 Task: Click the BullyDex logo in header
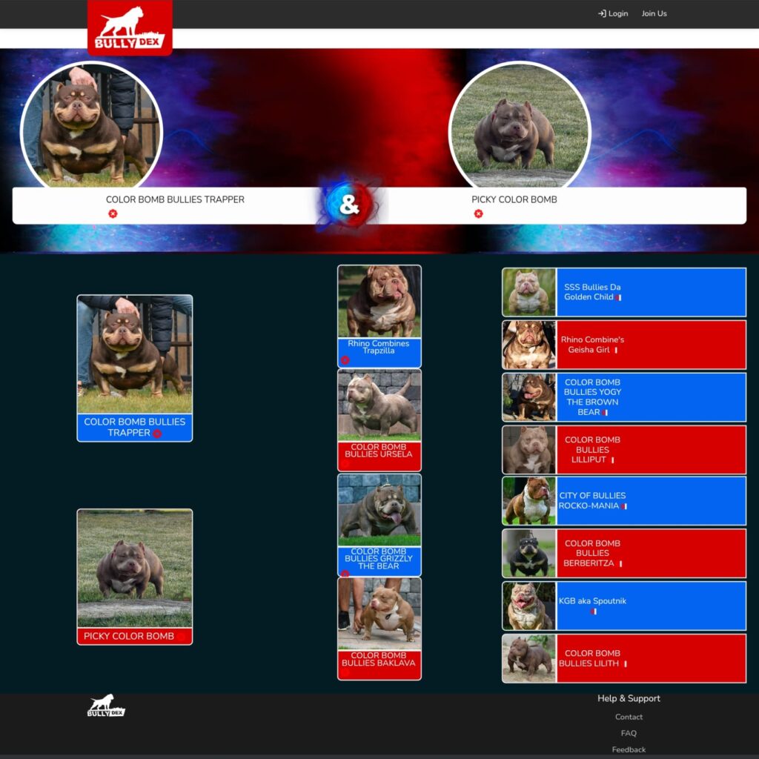click(130, 27)
